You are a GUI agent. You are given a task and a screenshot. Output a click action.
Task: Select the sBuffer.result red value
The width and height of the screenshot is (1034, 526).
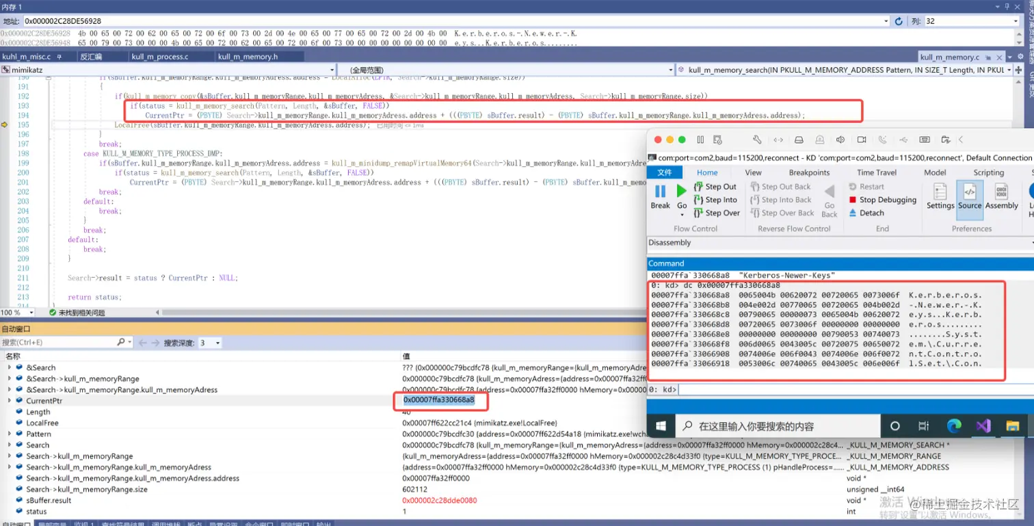(439, 500)
